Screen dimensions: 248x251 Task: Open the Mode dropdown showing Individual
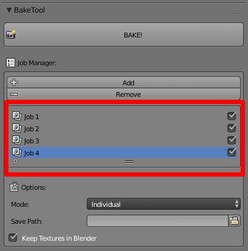164,204
